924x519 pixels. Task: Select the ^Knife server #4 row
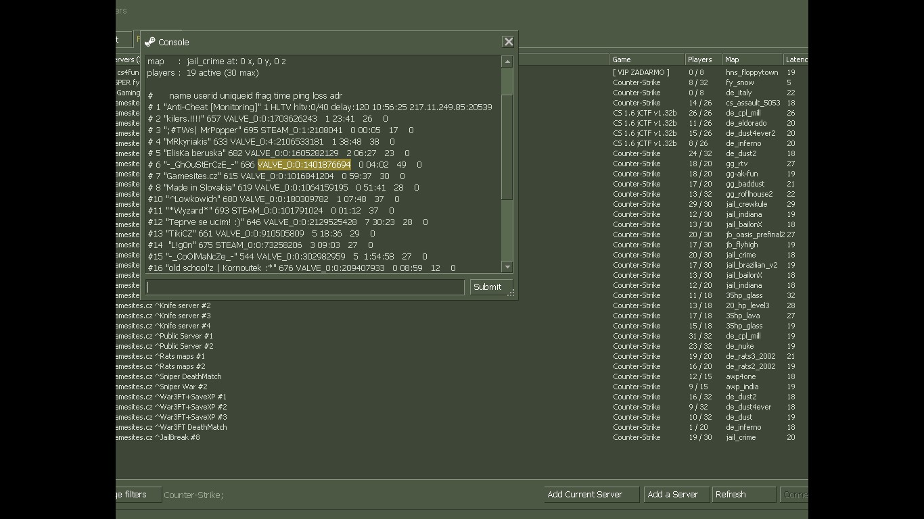(461, 326)
